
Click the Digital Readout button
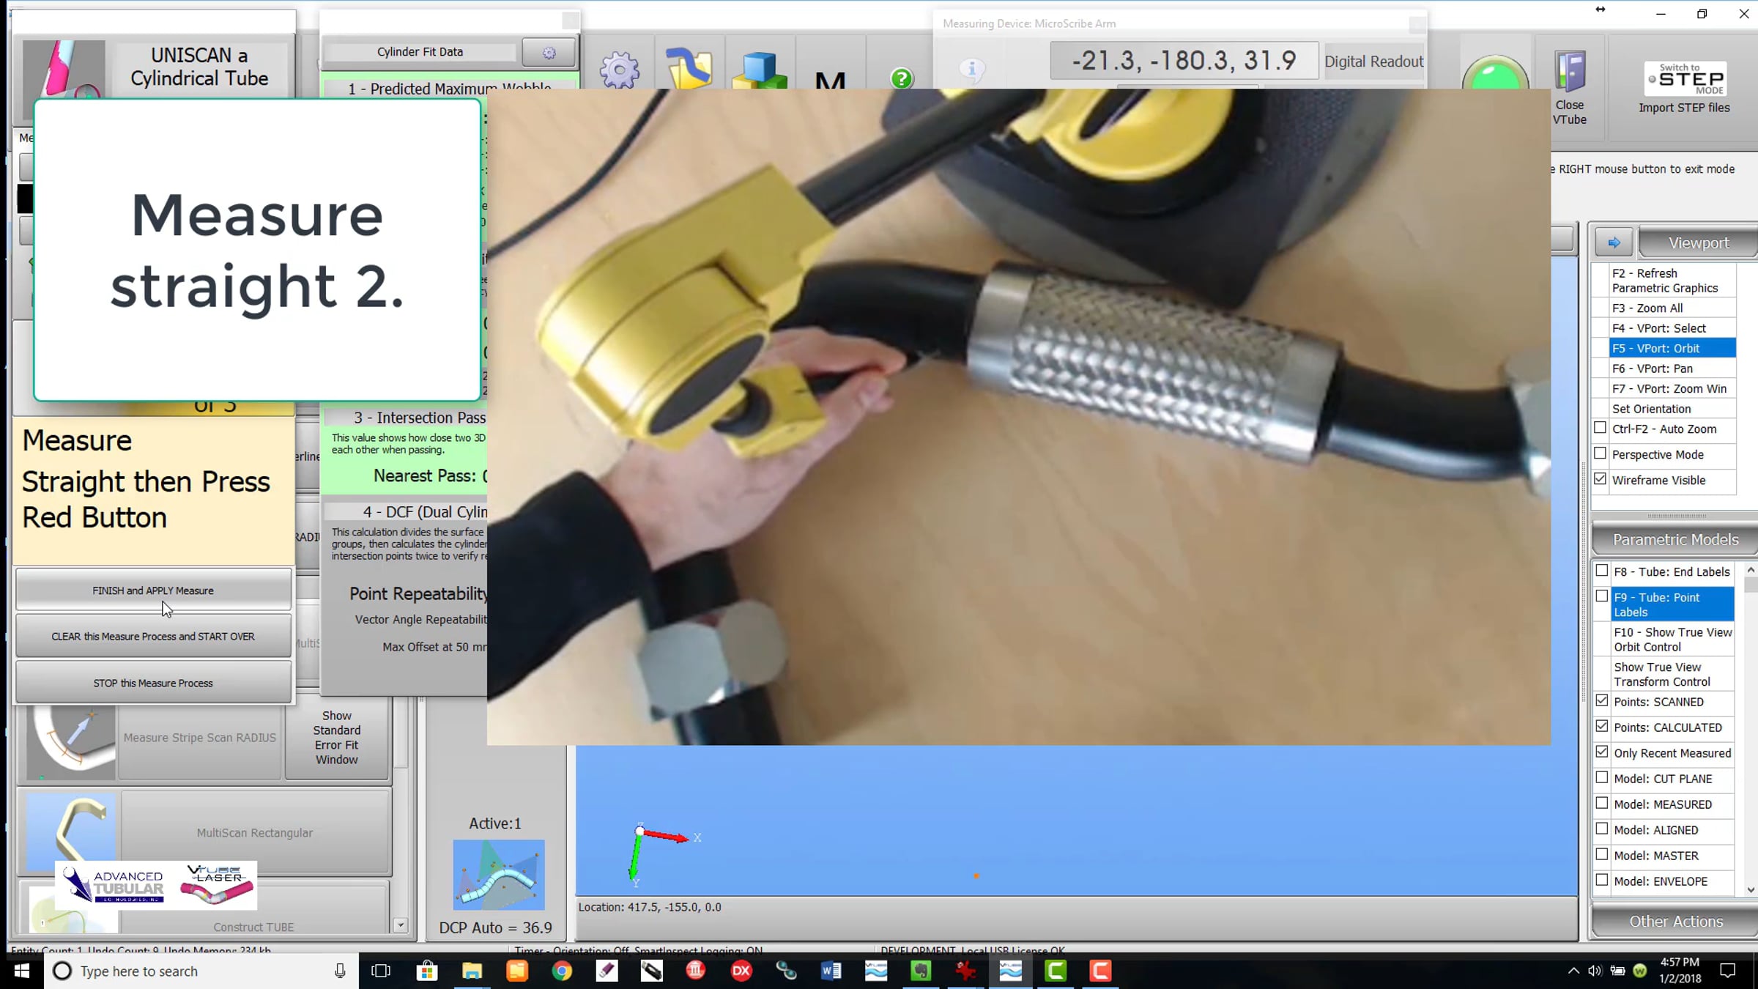[x=1373, y=62]
